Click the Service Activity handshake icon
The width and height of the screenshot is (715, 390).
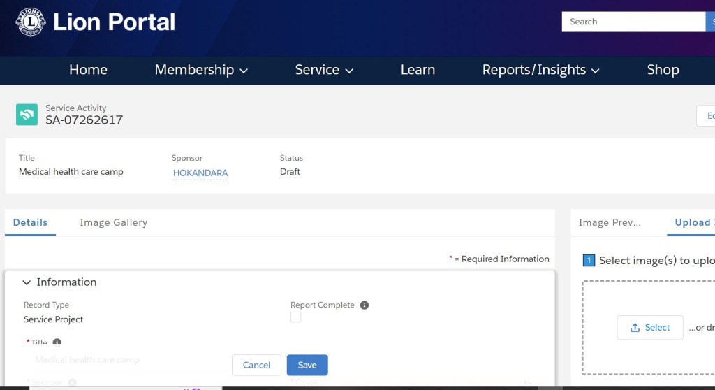click(x=27, y=114)
